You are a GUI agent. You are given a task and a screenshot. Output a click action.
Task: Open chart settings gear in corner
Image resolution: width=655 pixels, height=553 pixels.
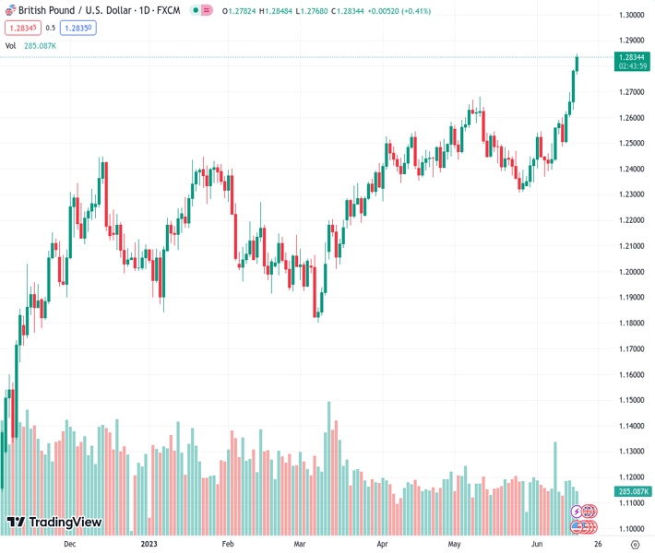(635, 545)
